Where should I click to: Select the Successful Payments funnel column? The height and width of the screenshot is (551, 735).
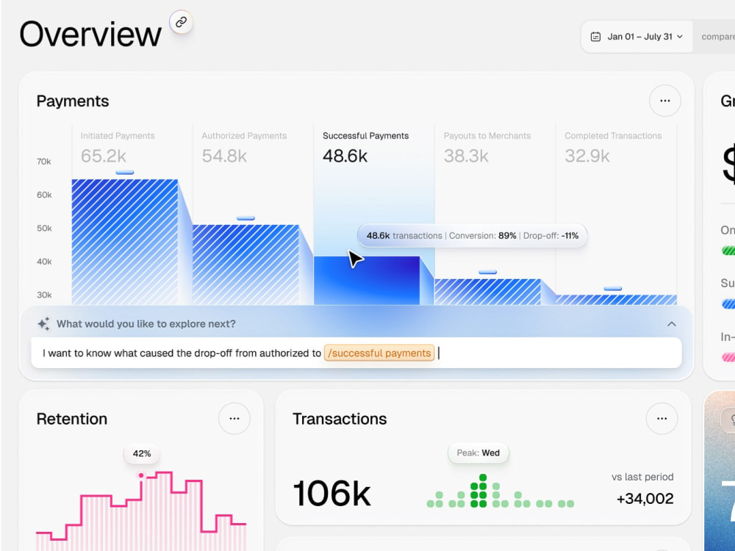(374, 215)
